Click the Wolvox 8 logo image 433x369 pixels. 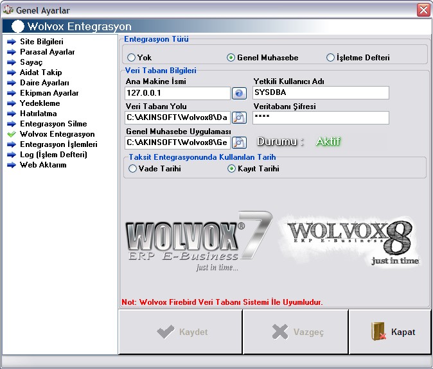(351, 241)
